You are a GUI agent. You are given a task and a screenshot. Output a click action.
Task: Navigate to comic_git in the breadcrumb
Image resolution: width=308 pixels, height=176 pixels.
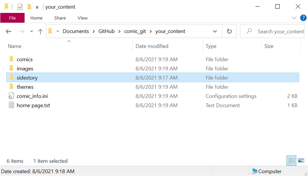[136, 31]
